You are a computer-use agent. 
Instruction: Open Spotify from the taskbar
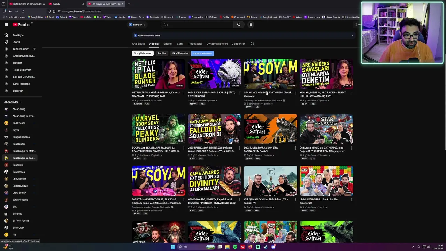(x=235, y=247)
